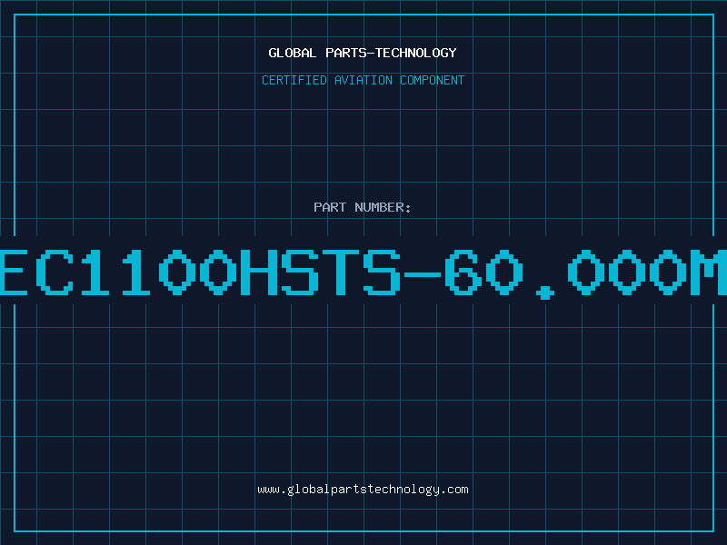Click the PART NUMBER: label
This screenshot has width=727, height=545.
pyautogui.click(x=362, y=207)
